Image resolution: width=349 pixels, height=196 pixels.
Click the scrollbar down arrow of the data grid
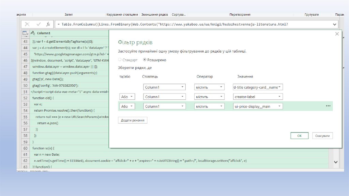point(335,162)
